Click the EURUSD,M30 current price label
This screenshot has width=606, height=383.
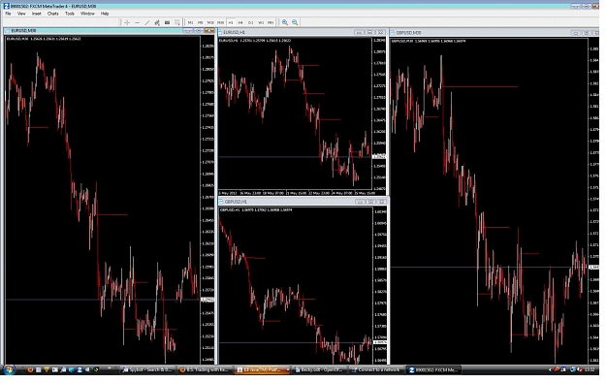(208, 300)
